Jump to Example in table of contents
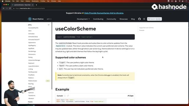 142,30
